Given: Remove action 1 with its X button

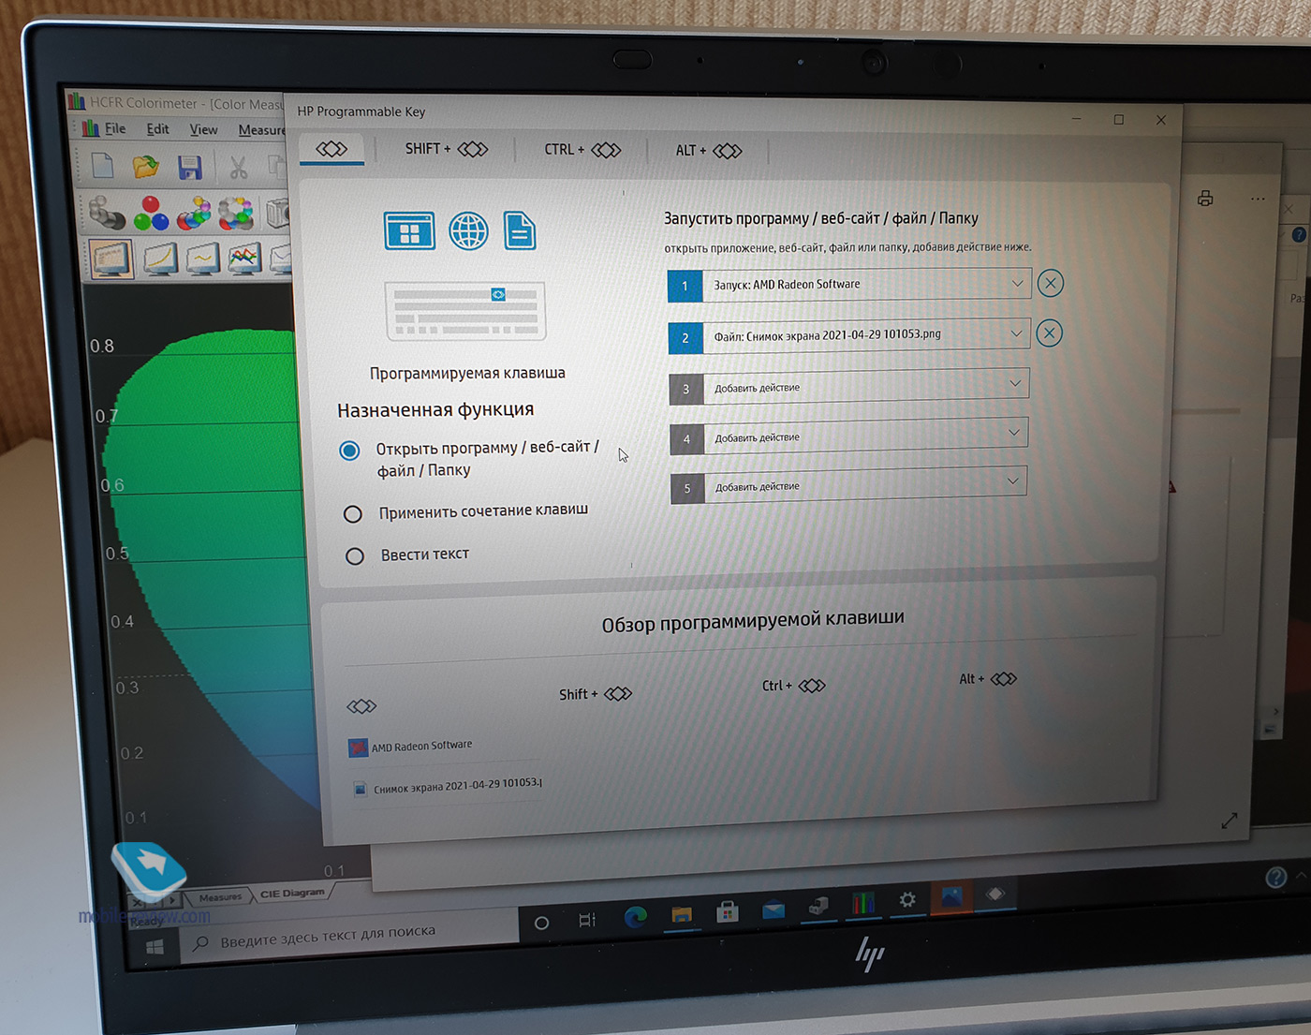Looking at the screenshot, I should [1051, 283].
